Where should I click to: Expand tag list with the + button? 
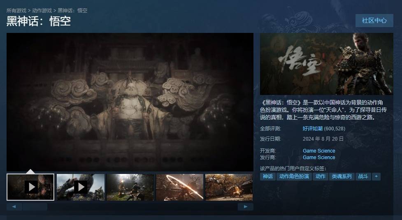pos(376,176)
